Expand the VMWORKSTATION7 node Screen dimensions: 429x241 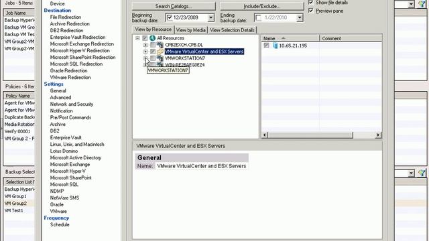tap(145, 58)
